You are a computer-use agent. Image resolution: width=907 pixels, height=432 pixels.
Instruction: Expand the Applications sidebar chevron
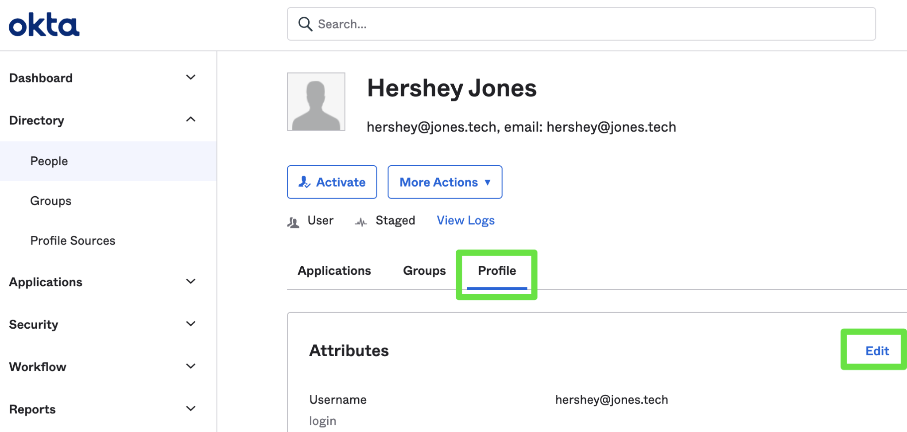click(x=191, y=282)
